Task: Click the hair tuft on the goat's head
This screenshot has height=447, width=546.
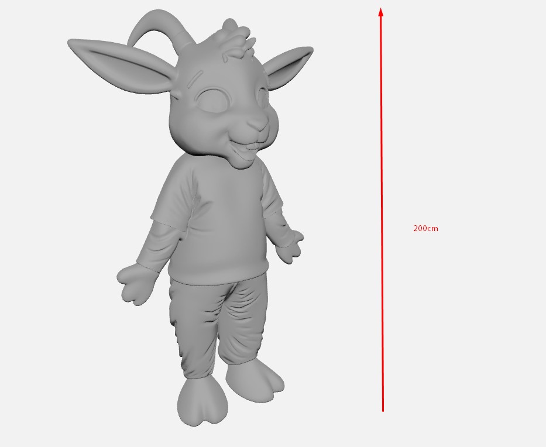Action: click(x=235, y=41)
